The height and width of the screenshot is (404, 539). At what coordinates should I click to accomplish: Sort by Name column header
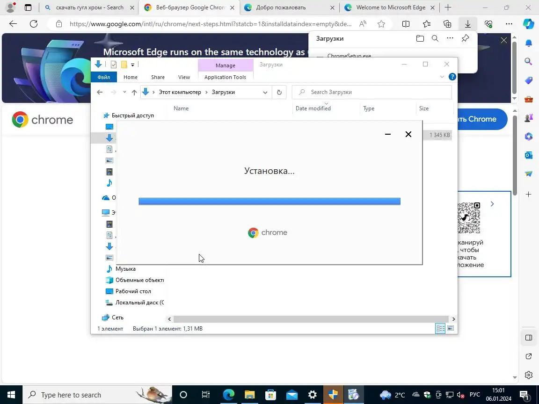(181, 108)
